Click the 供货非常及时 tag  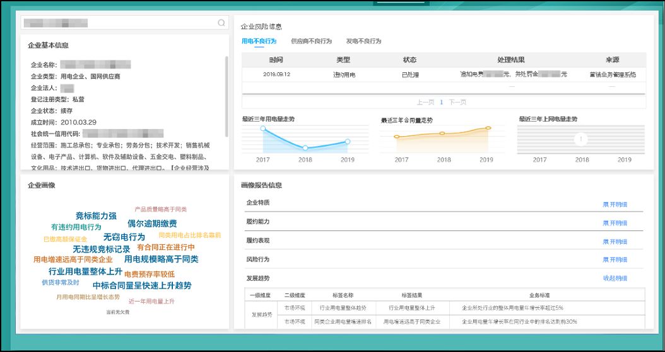coord(60,282)
